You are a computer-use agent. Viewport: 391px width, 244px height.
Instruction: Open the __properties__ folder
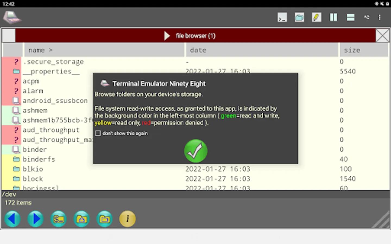pyautogui.click(x=51, y=72)
